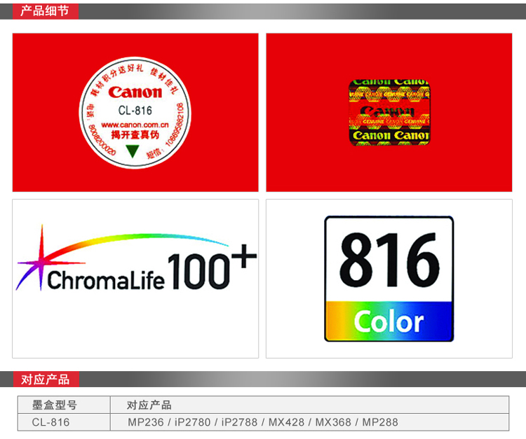Click MX368 in the compatible products row

pyautogui.click(x=333, y=422)
